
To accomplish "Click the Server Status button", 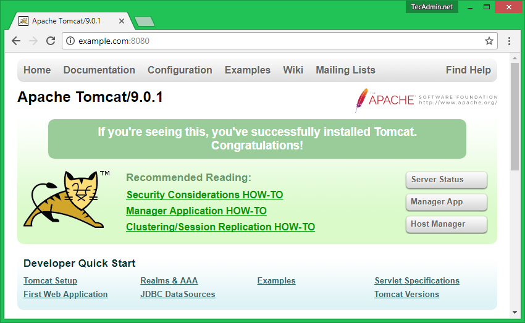I will pos(447,180).
